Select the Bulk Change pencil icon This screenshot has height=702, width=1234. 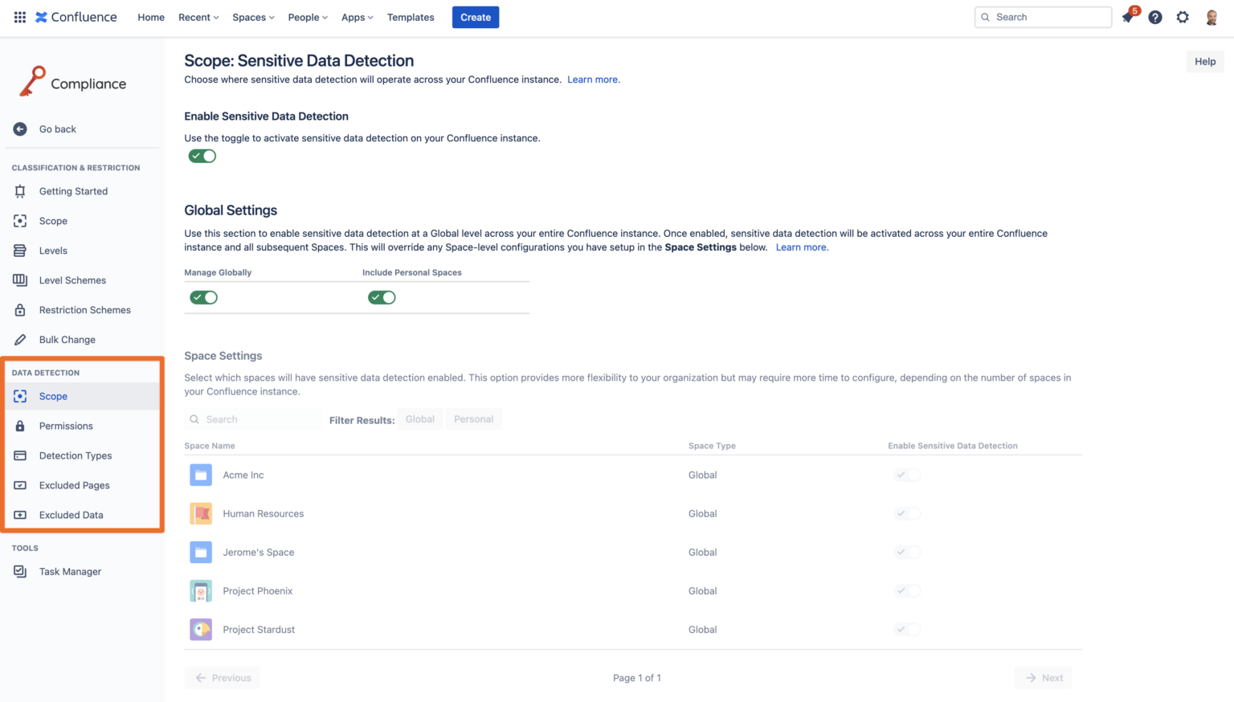tap(19, 339)
